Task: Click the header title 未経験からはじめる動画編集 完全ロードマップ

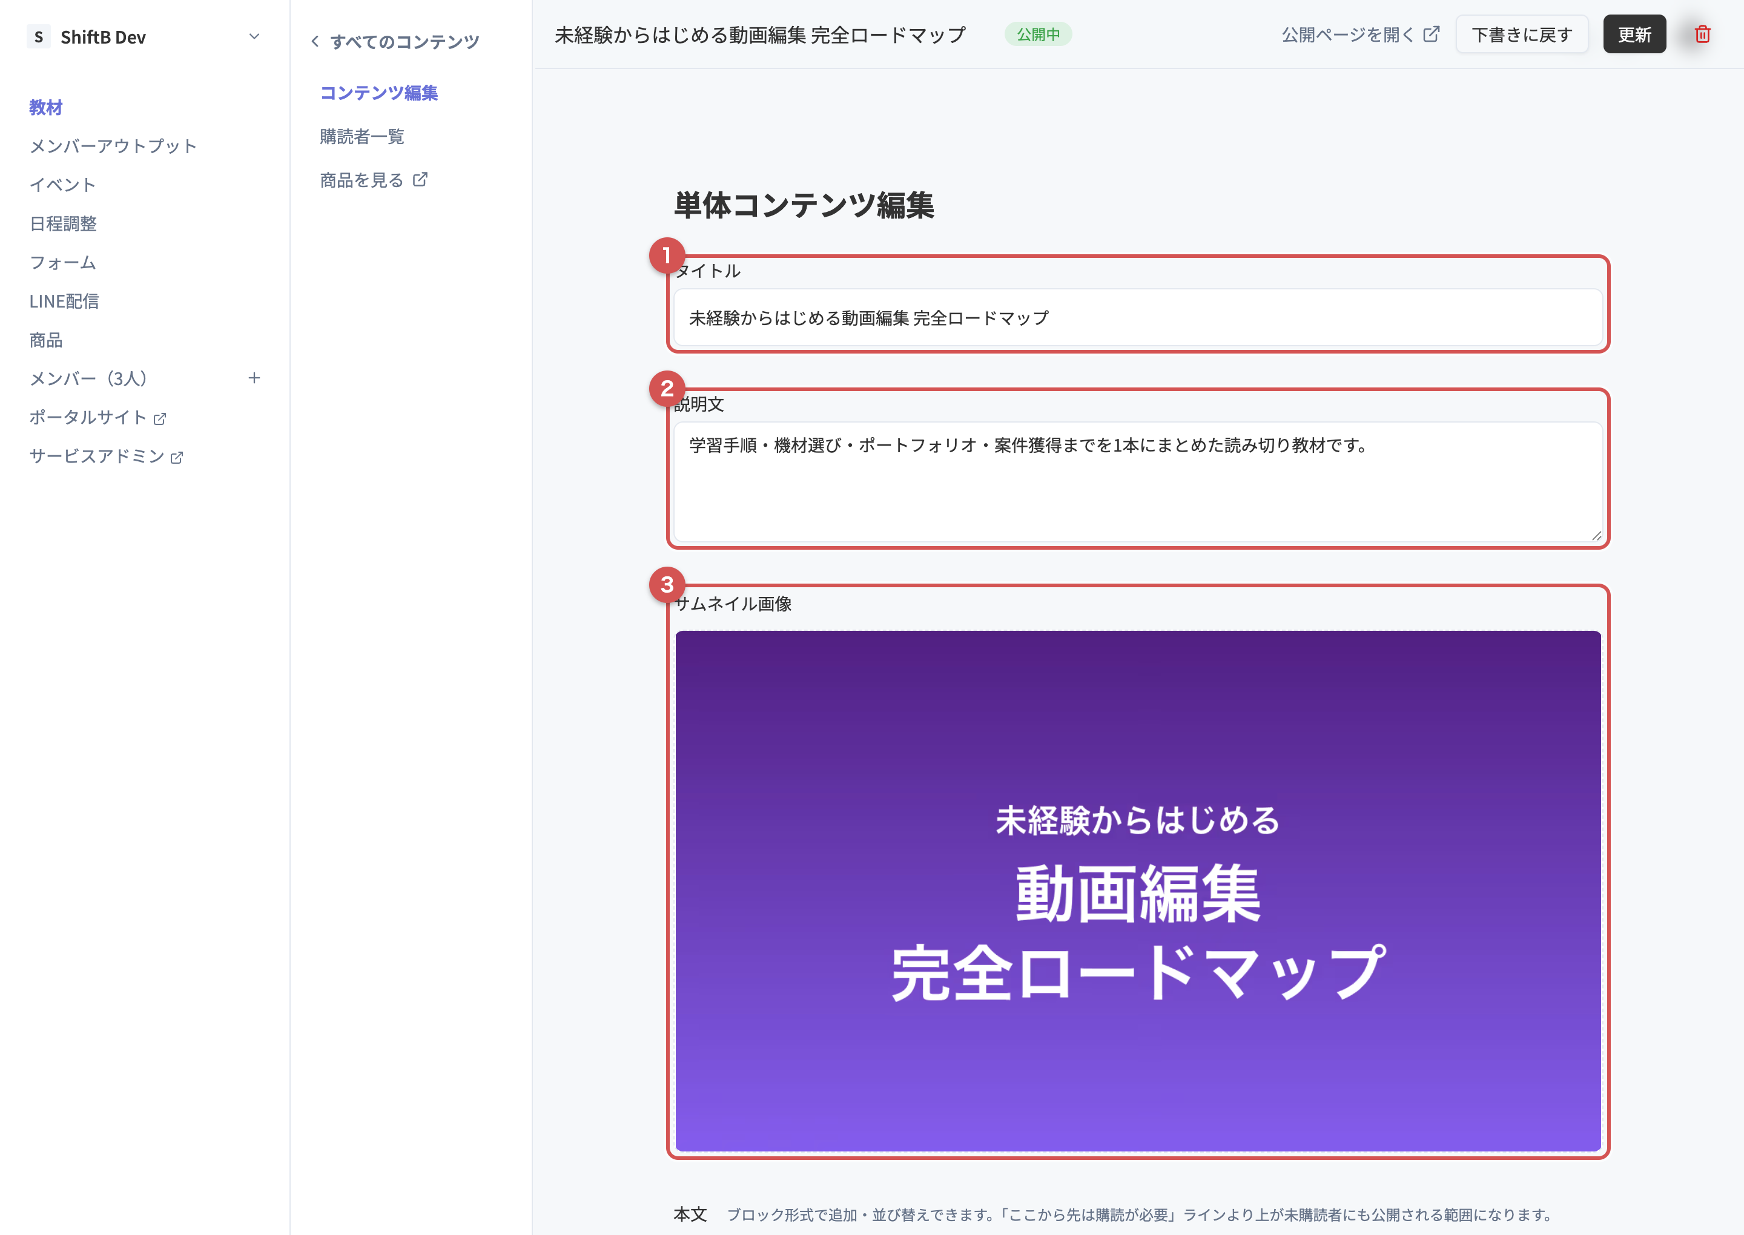Action: pyautogui.click(x=761, y=35)
